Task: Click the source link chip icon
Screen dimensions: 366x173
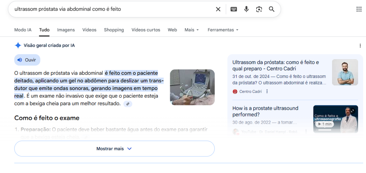Action: (x=128, y=104)
